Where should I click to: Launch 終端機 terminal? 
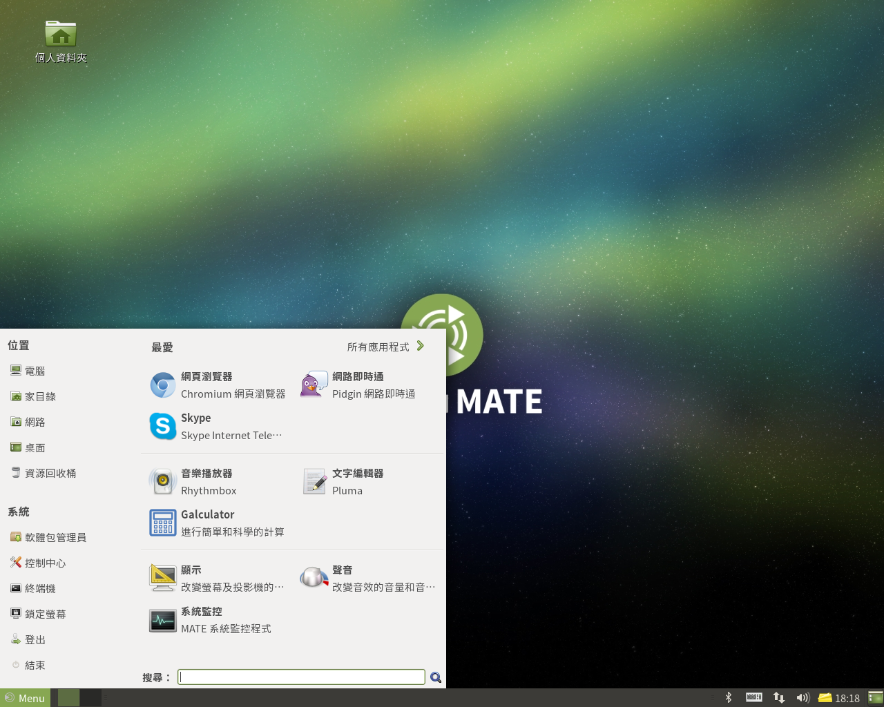pyautogui.click(x=33, y=588)
